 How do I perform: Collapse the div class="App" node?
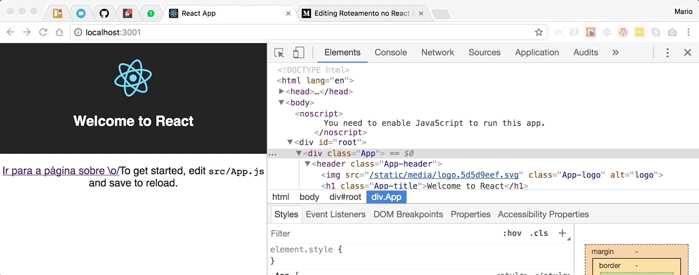299,153
